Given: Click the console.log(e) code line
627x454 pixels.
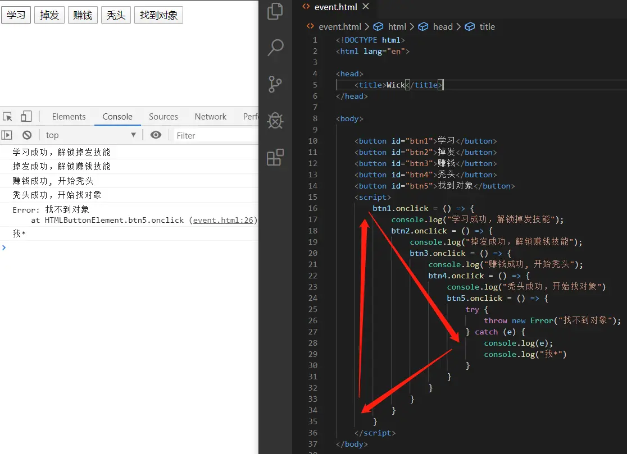Looking at the screenshot, I should [x=518, y=343].
